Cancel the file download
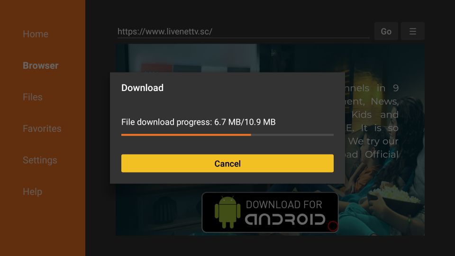Screen dimensions: 455x256 [227, 164]
